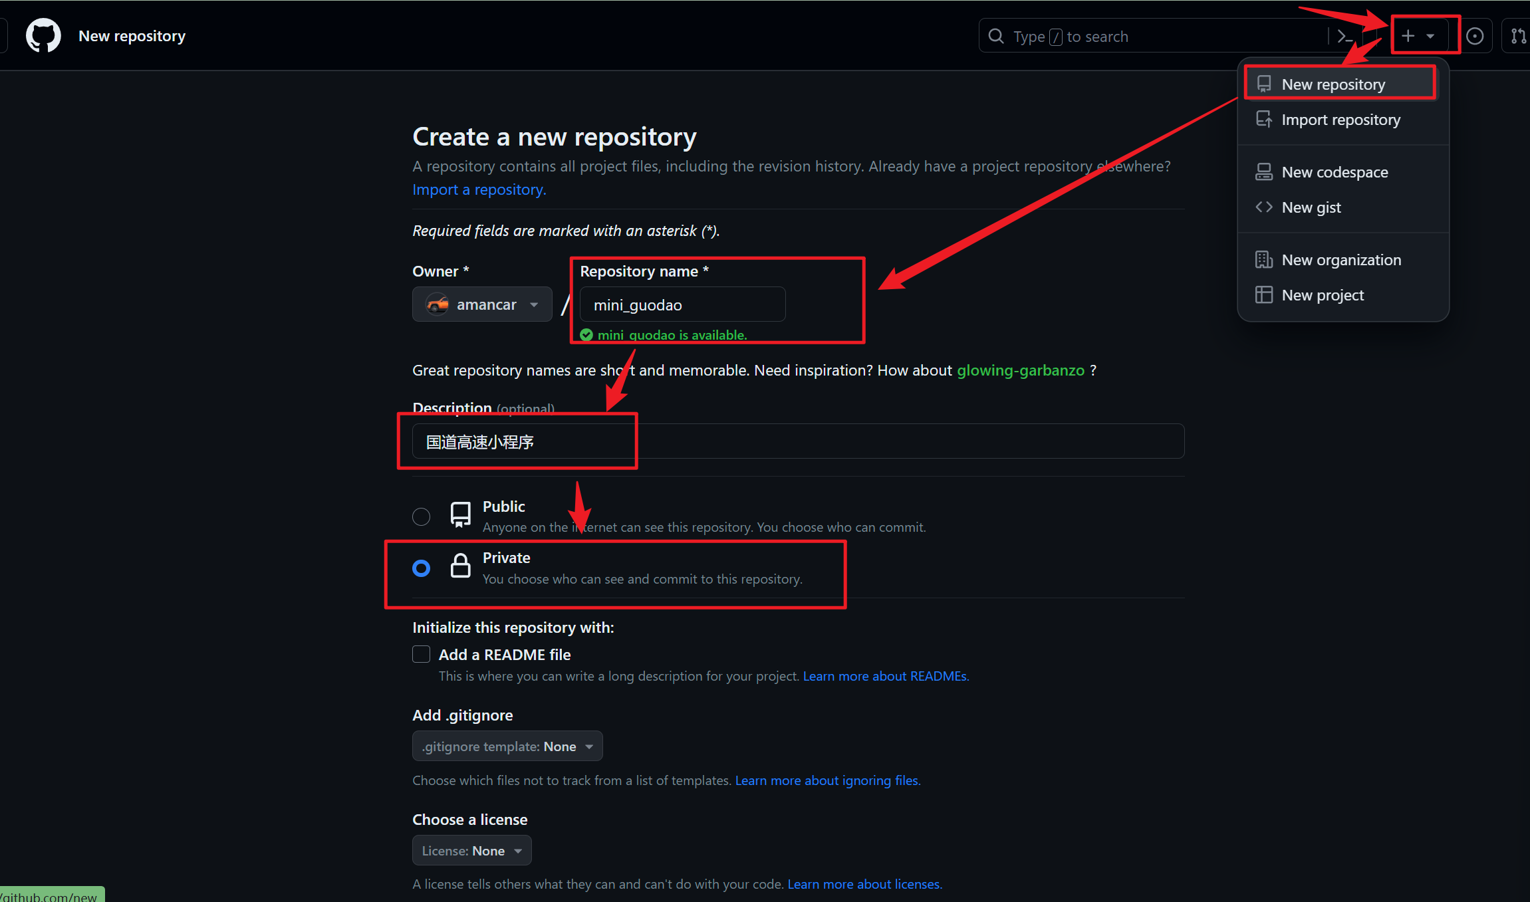The width and height of the screenshot is (1530, 902).
Task: Expand the .gitignore template dropdown
Action: pyautogui.click(x=507, y=746)
